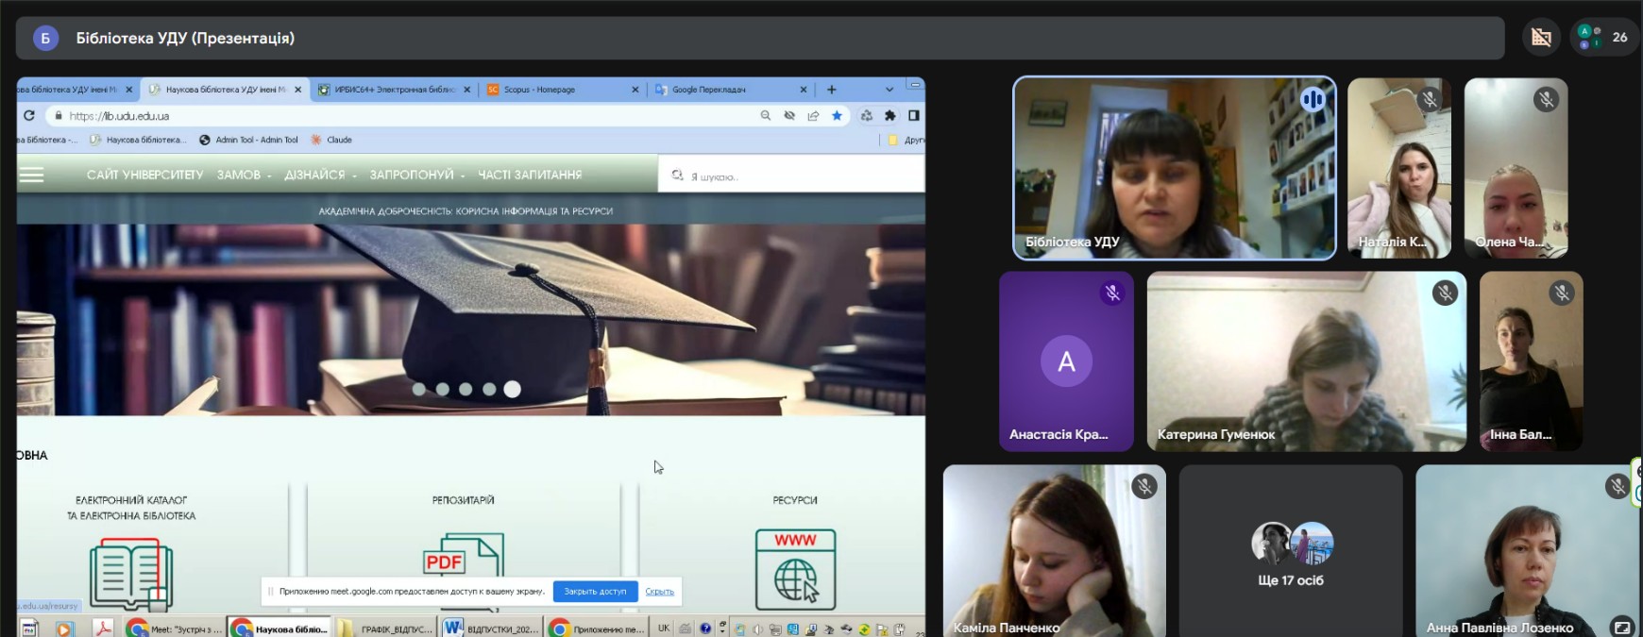Expand the ДІЗНАЙСЯ dropdown menu
The image size is (1643, 637).
319,175
